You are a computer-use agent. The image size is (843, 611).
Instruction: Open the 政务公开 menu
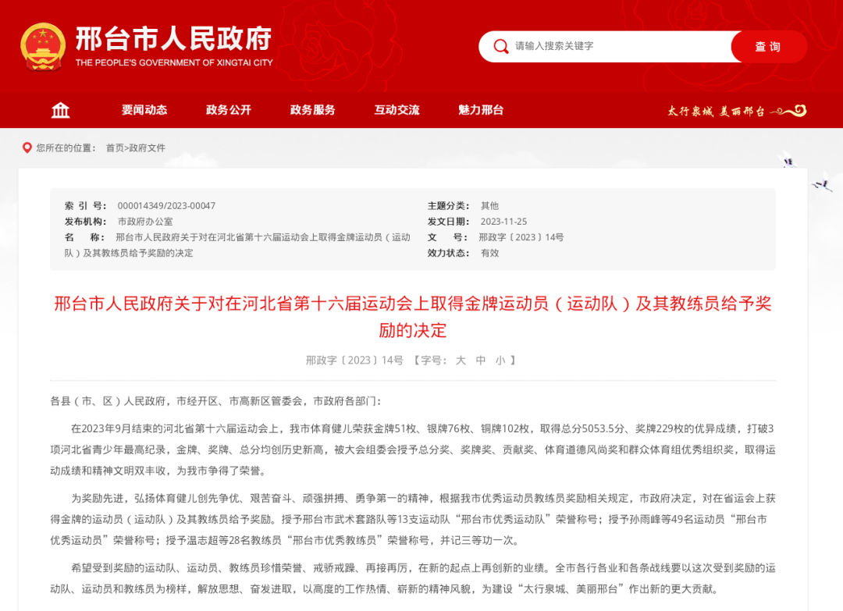(x=229, y=110)
